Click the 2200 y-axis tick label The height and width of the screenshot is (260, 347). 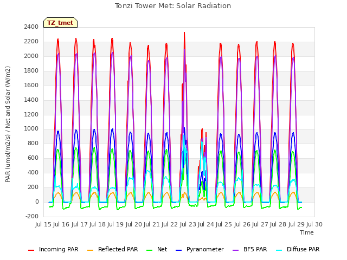pyautogui.click(x=31, y=41)
